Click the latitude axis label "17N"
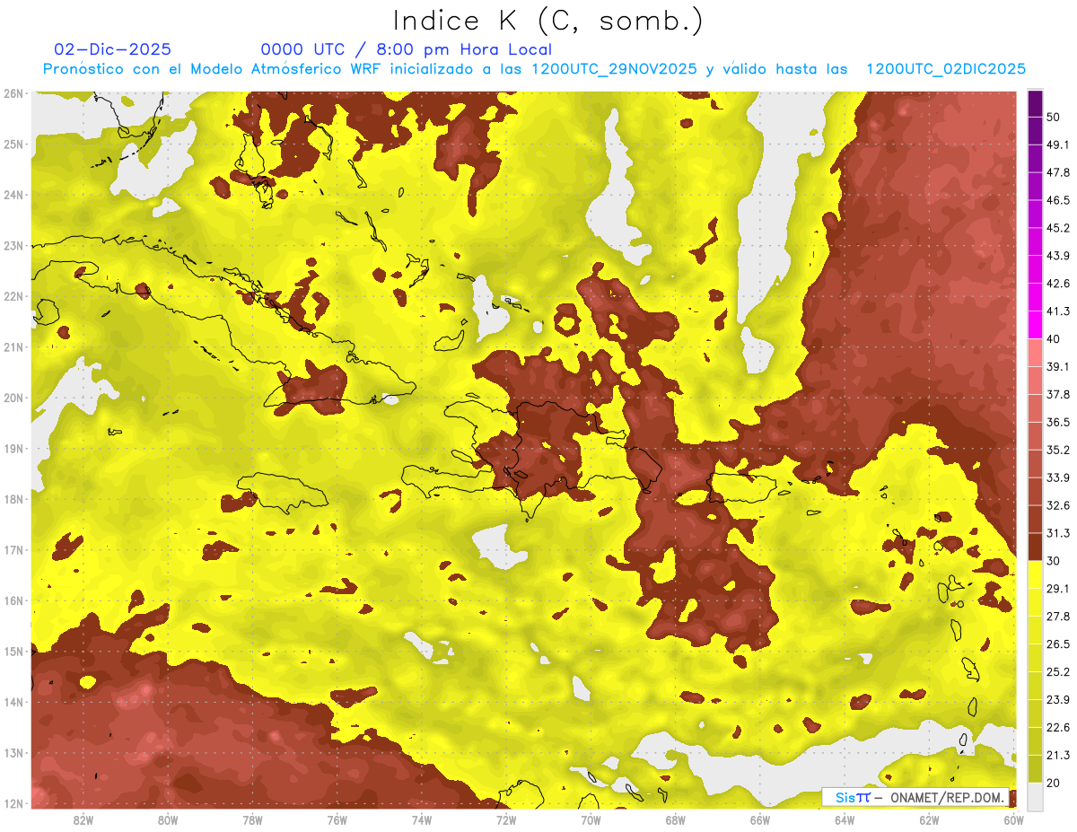Screen dimensions: 1077x832 point(13,549)
